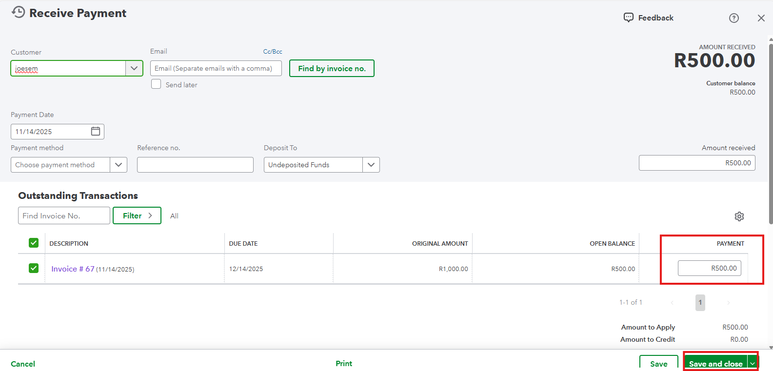Click the help question mark icon
773x371 pixels.
(x=733, y=18)
